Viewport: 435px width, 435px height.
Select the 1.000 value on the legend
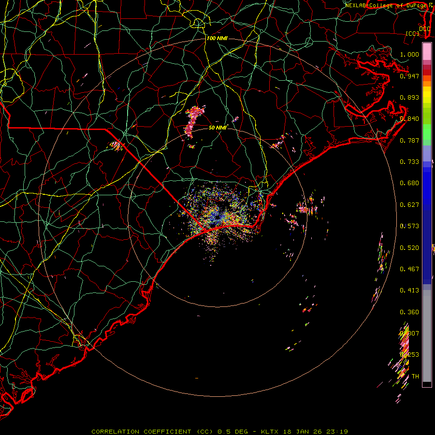pyautogui.click(x=409, y=54)
